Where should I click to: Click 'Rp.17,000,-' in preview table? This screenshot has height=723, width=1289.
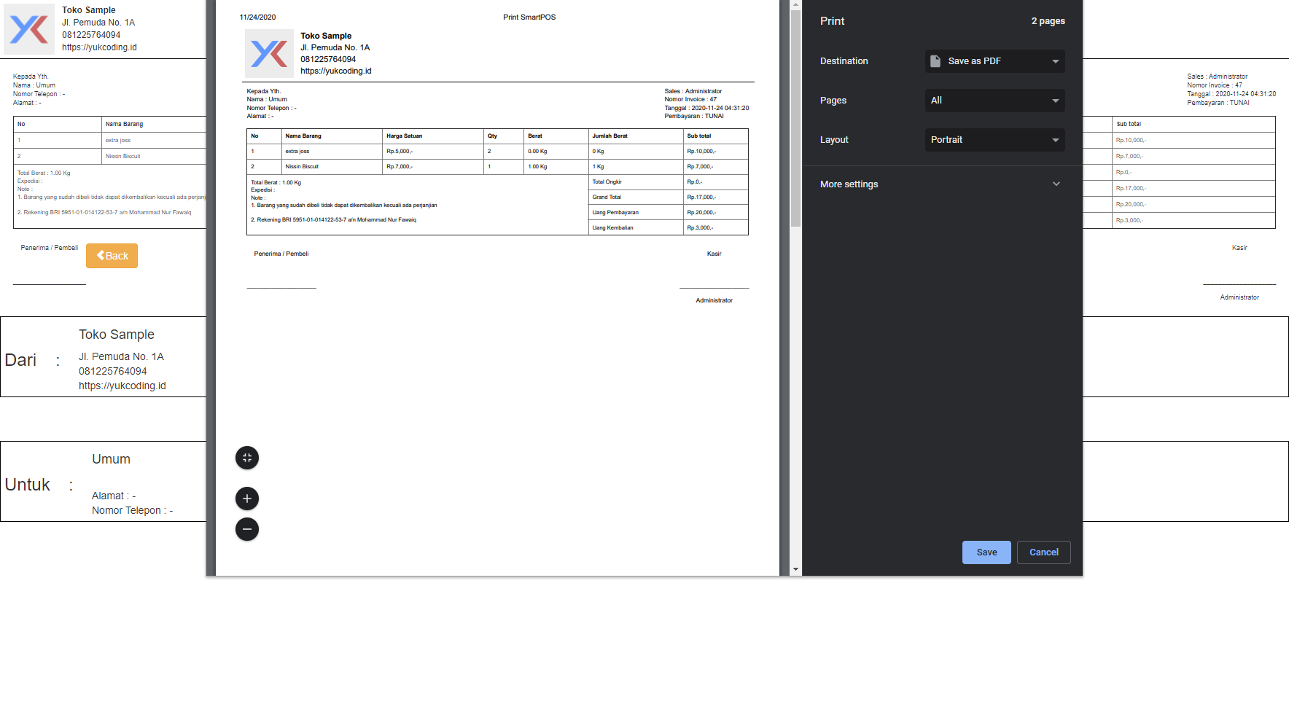click(x=701, y=198)
